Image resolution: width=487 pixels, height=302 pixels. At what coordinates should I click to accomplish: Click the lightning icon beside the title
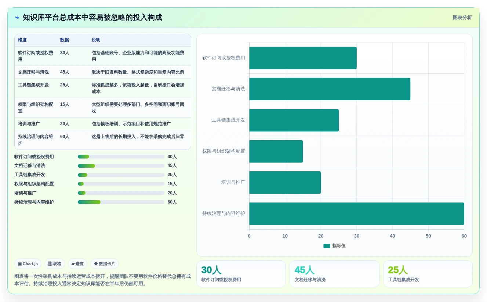[17, 18]
